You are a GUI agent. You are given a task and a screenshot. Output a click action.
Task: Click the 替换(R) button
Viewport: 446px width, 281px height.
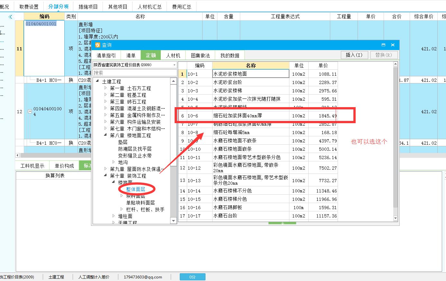pyautogui.click(x=384, y=55)
